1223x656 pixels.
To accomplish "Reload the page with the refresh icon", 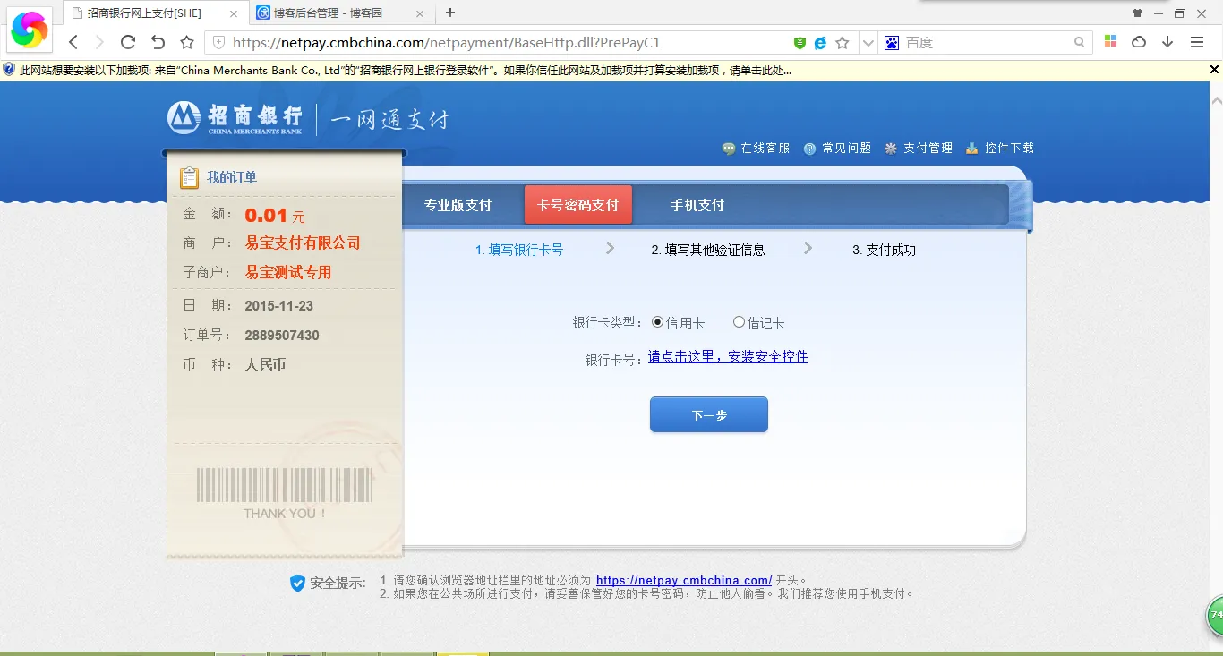I will (x=128, y=42).
